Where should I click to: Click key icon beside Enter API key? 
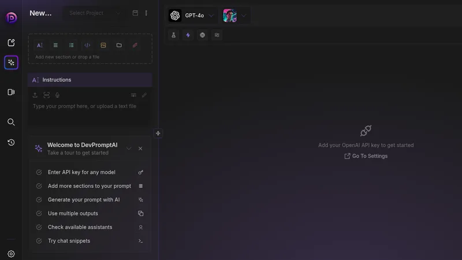coord(140,172)
